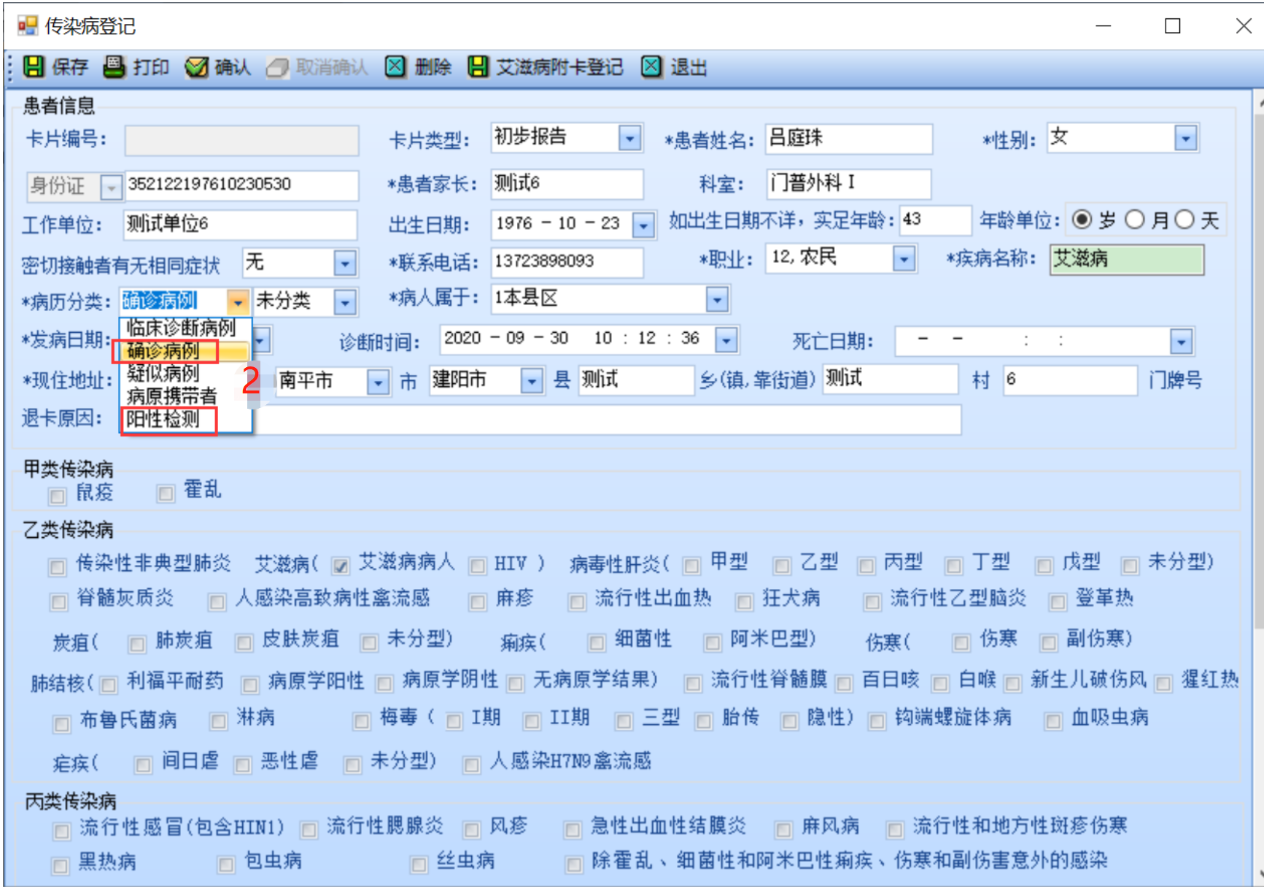The image size is (1264, 889).
Task: Select the 天 age unit radio
Action: pos(1185,220)
